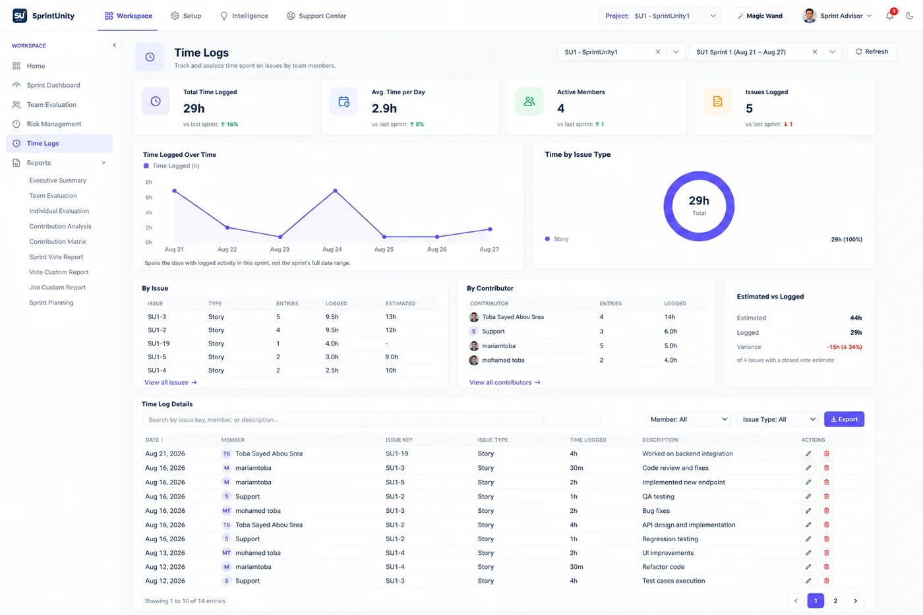Edit the Bug fixes entry

808,511
